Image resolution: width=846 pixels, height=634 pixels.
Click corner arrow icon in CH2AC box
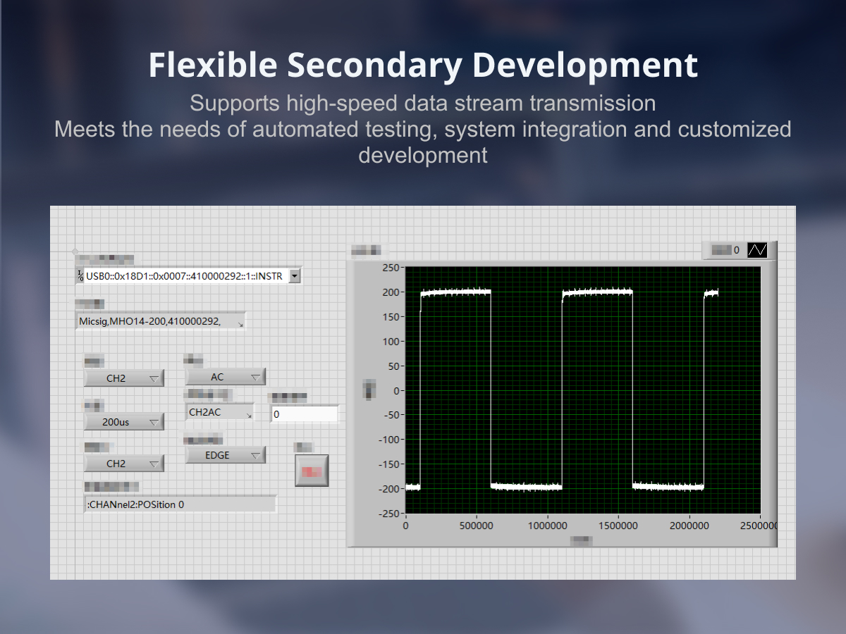point(249,416)
